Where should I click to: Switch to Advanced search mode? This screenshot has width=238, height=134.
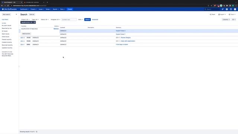[x=95, y=20]
